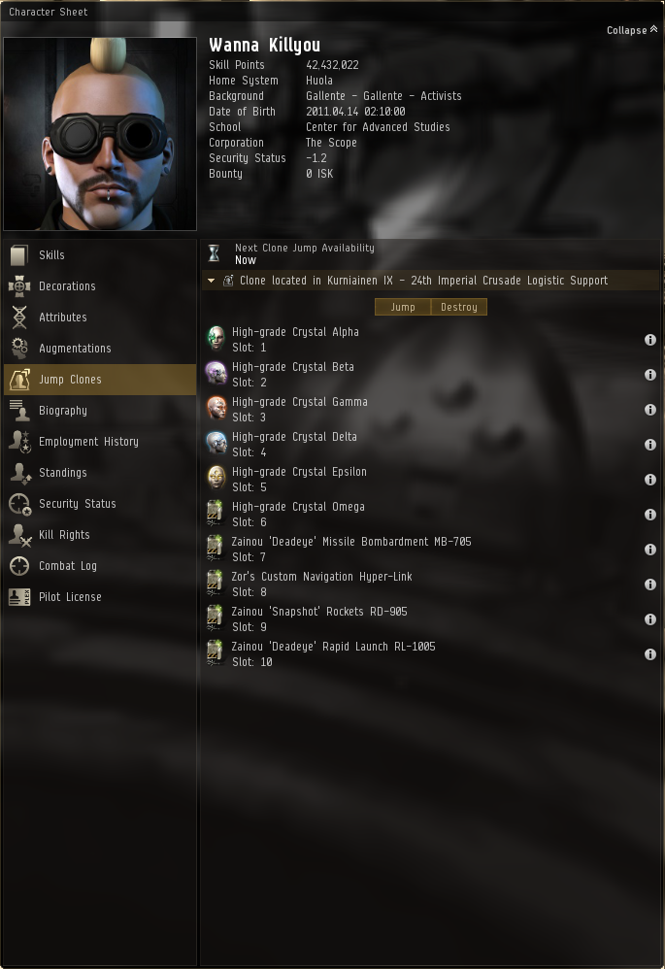Click info icon for High-grade Crystal Alpha
This screenshot has width=665, height=969.
pyautogui.click(x=650, y=339)
